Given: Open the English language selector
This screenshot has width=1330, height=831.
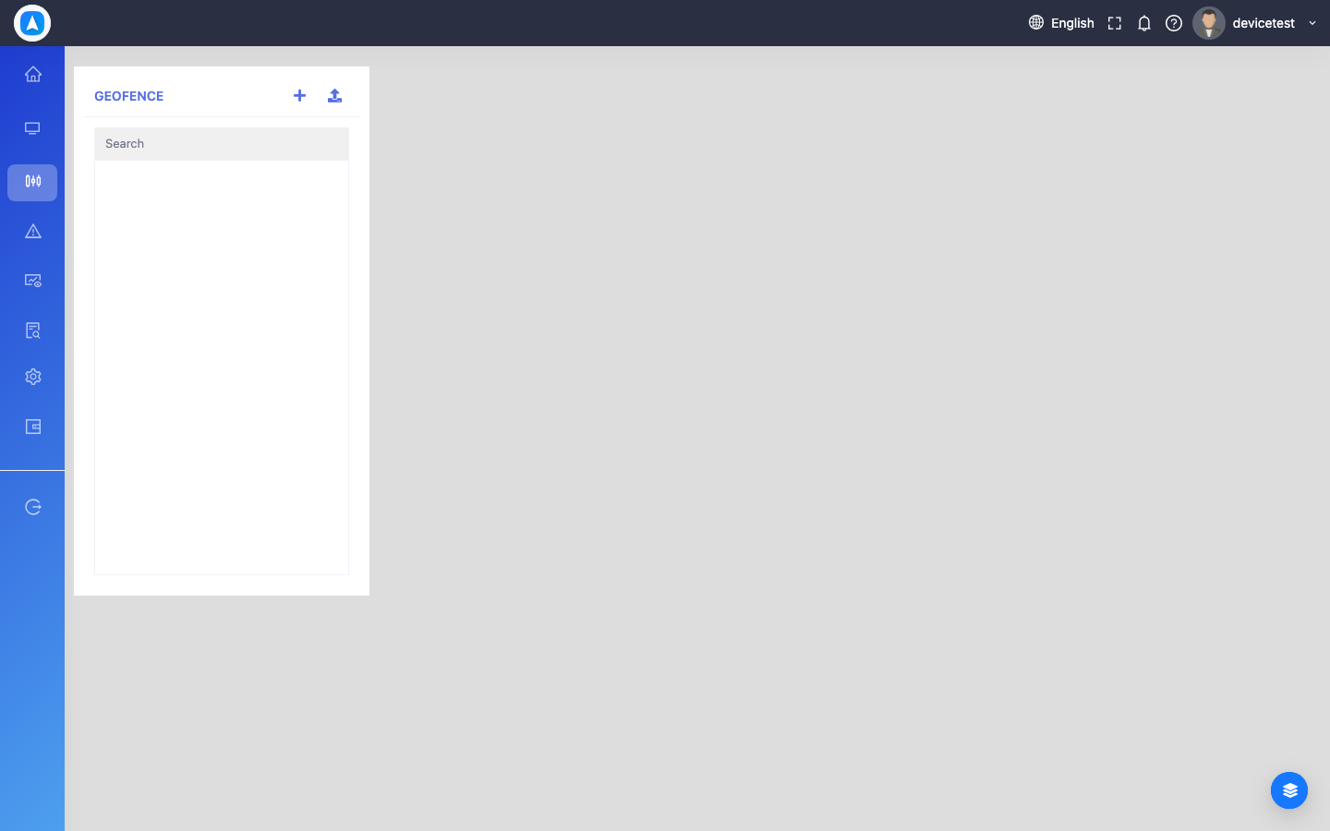Looking at the screenshot, I should point(1061,23).
